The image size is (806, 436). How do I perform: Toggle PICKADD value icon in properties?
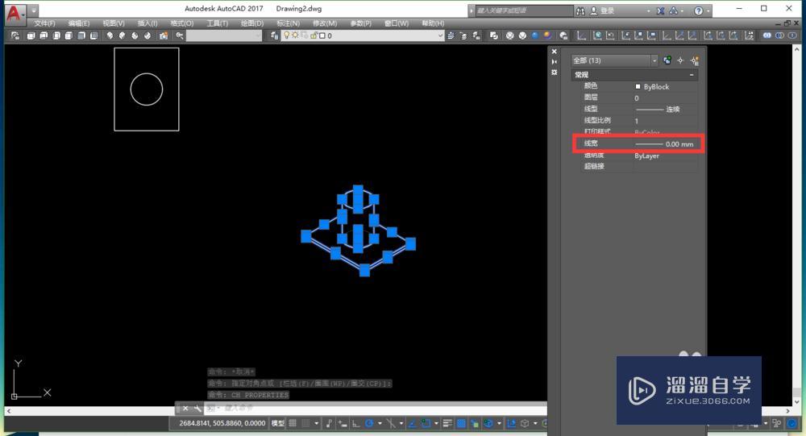(667, 60)
